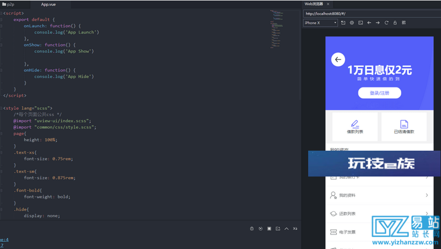Screen dimensions: 441x249
Task: Open the external browser icon in web browser toolbar
Action: point(343,23)
